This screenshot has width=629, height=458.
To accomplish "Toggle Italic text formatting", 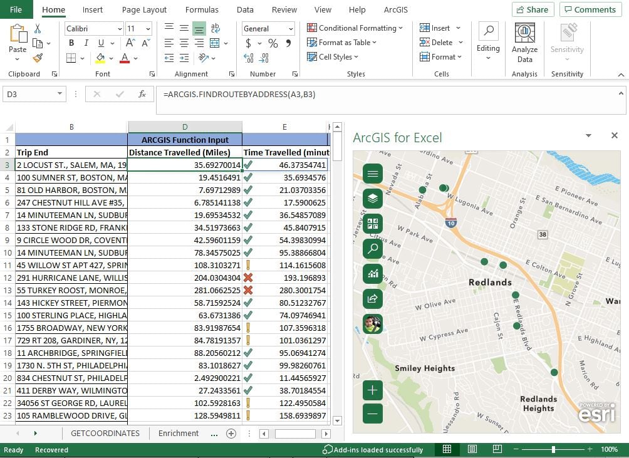I will [86, 43].
